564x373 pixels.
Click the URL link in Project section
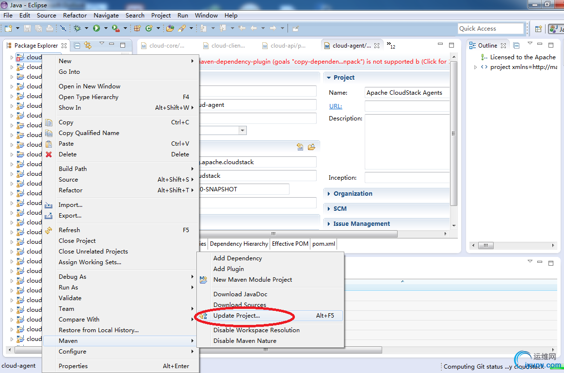(x=335, y=106)
